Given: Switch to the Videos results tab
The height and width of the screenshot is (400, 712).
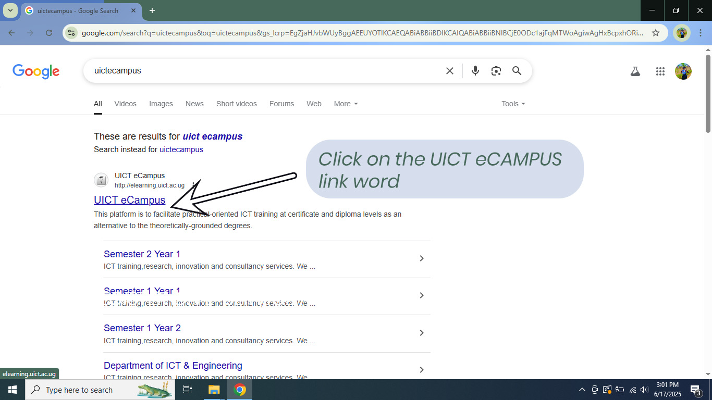Looking at the screenshot, I should click(125, 104).
